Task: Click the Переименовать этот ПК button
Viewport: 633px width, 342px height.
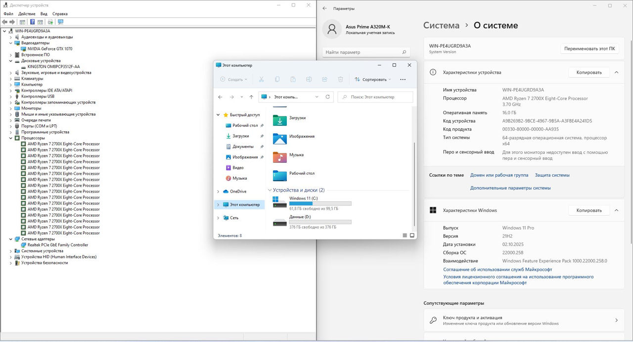Action: pyautogui.click(x=589, y=49)
